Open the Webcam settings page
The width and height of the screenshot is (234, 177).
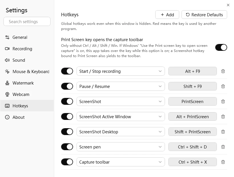pos(27,94)
